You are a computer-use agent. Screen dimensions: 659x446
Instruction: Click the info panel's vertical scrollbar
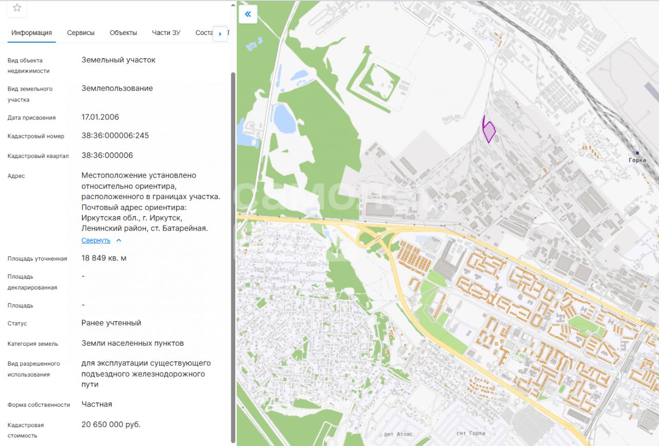pyautogui.click(x=233, y=257)
